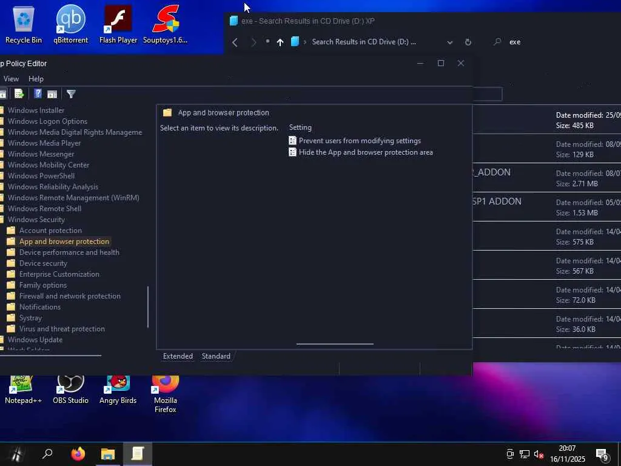Open the View menu in Policy Editor
The image size is (621, 466).
pos(11,79)
